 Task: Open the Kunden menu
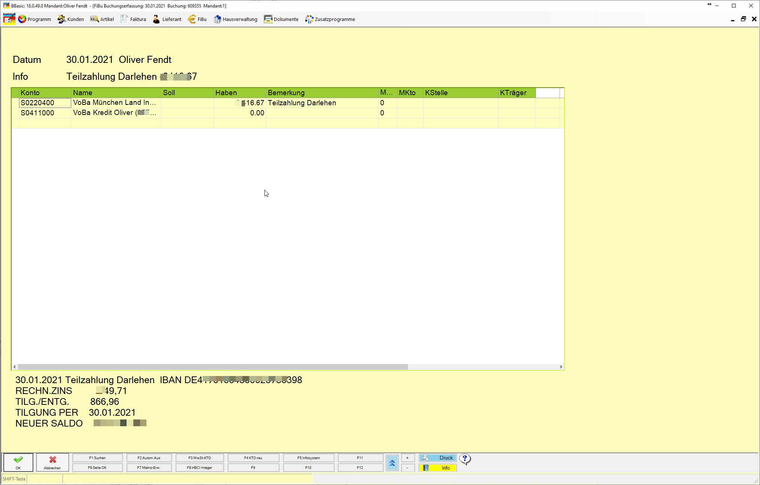click(x=71, y=19)
